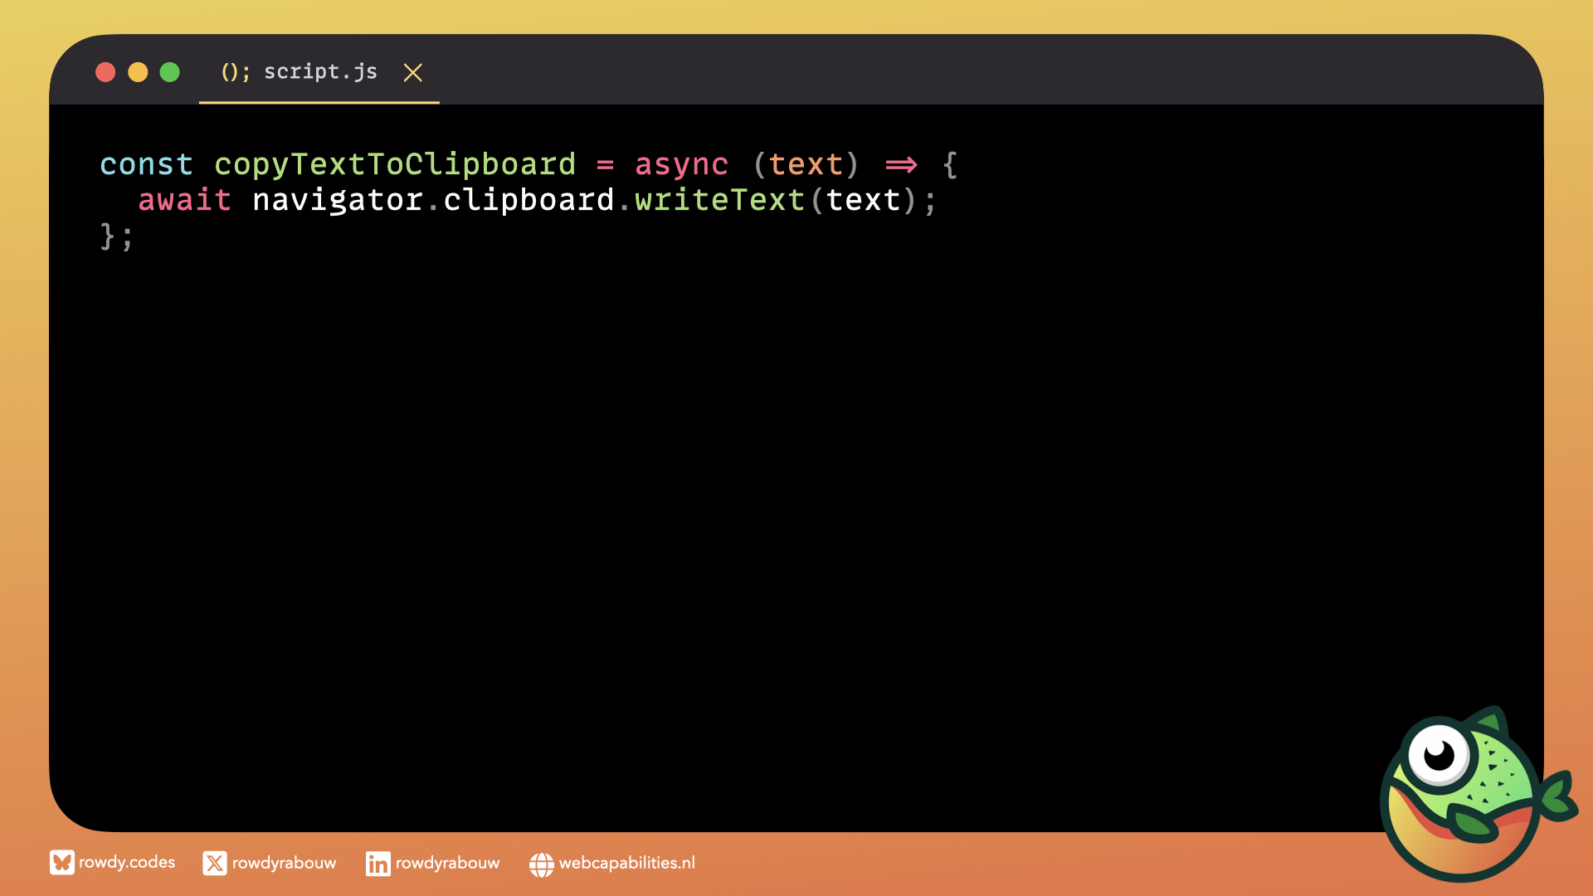
Task: Click the await keyword
Action: (x=184, y=200)
